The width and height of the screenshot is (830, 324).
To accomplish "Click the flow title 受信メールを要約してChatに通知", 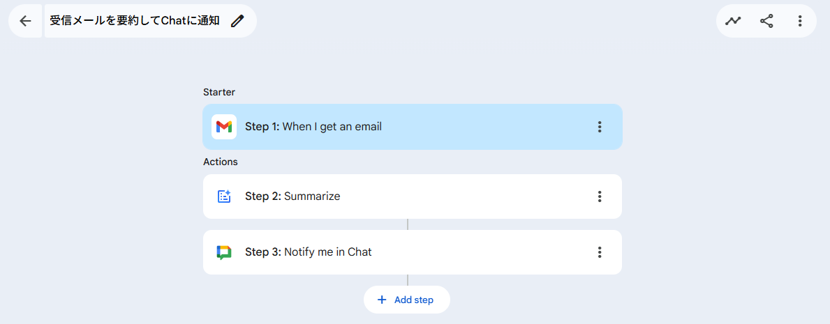I will pyautogui.click(x=135, y=21).
